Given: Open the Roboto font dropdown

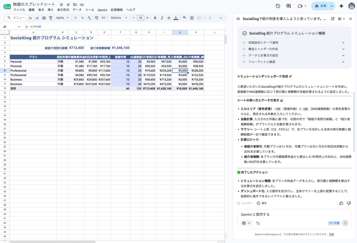Looking at the screenshot, I should (x=119, y=18).
